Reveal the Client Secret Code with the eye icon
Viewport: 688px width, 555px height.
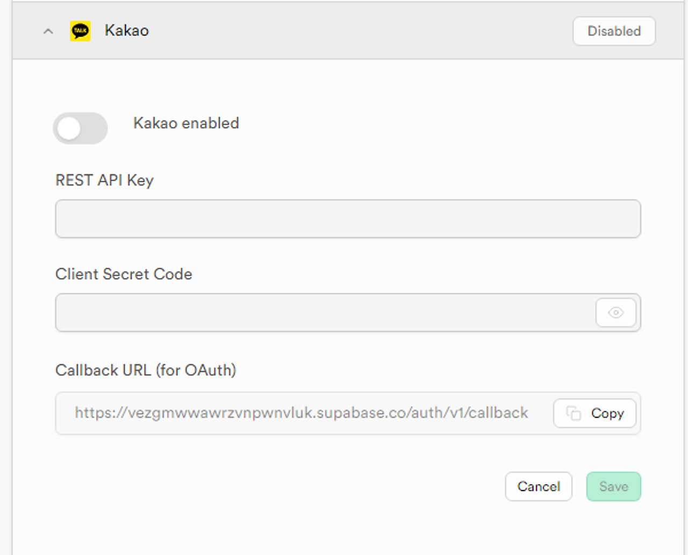point(616,312)
